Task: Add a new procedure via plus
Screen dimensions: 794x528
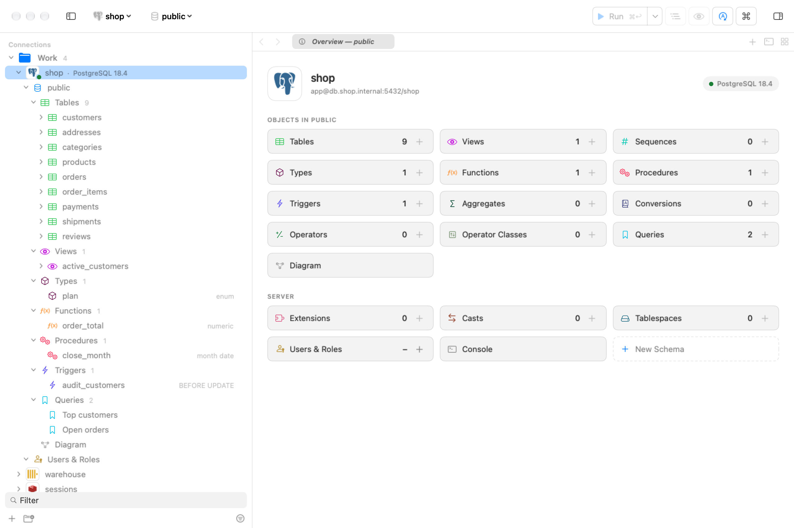Action: tap(765, 172)
